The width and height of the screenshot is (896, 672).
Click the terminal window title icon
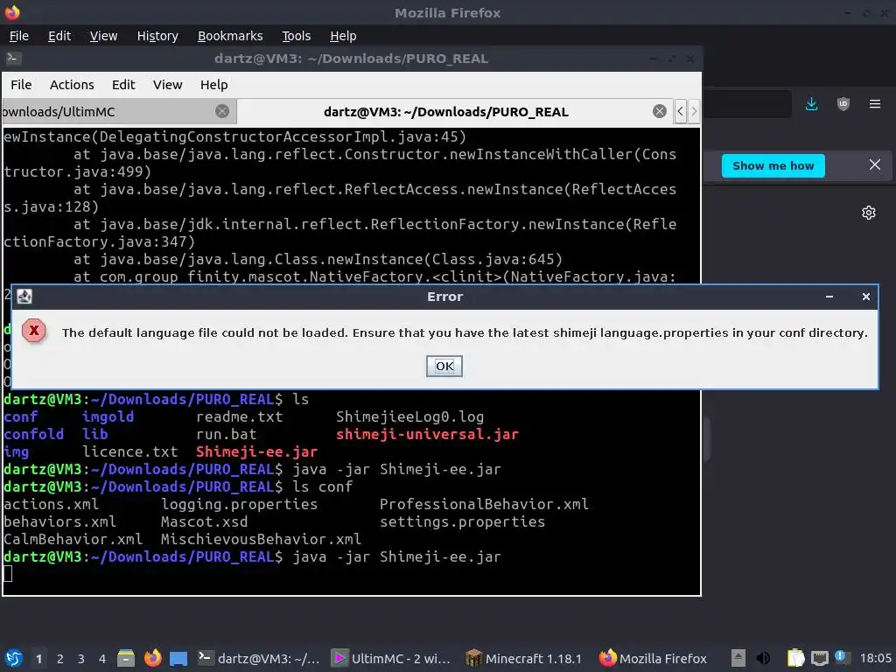pyautogui.click(x=13, y=58)
